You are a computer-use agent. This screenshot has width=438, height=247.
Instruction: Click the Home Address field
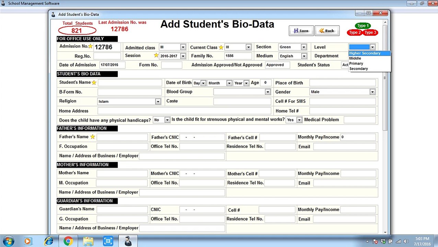click(x=184, y=111)
